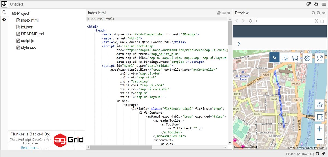Expand the collapsed panel chevron
Viewport: 328px width, 157px height.
[239, 44]
